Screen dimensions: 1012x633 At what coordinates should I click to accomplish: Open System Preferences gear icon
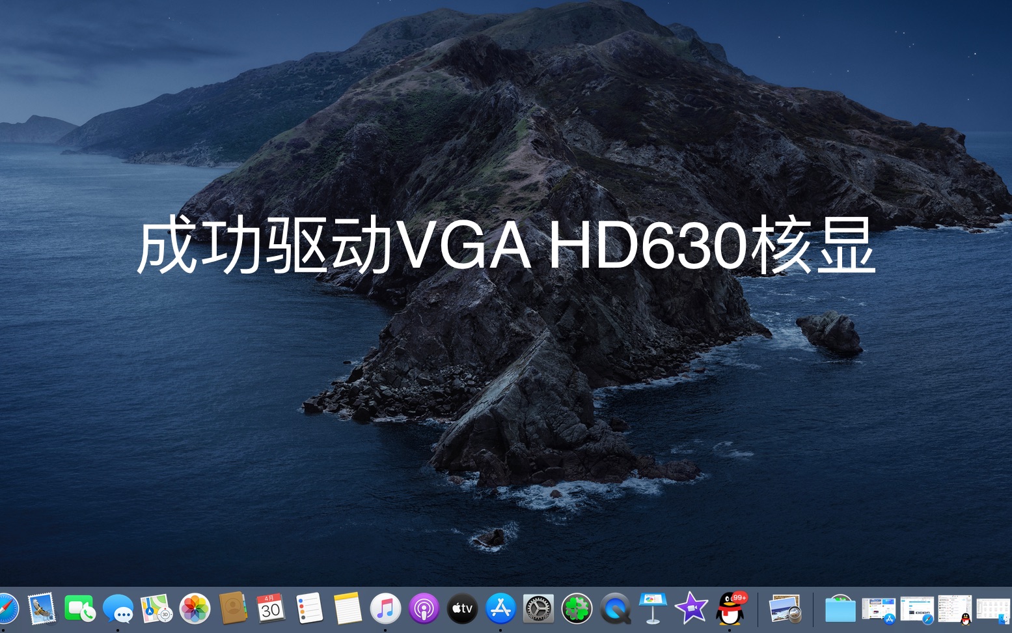538,609
